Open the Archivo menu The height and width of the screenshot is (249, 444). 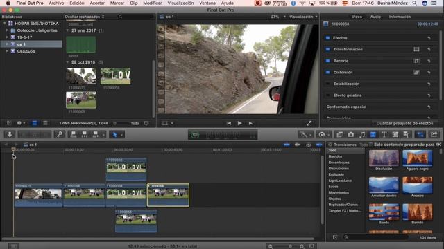[x=56, y=3]
